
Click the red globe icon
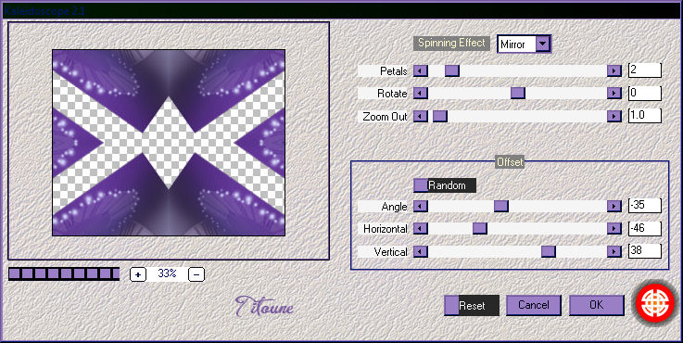[655, 301]
